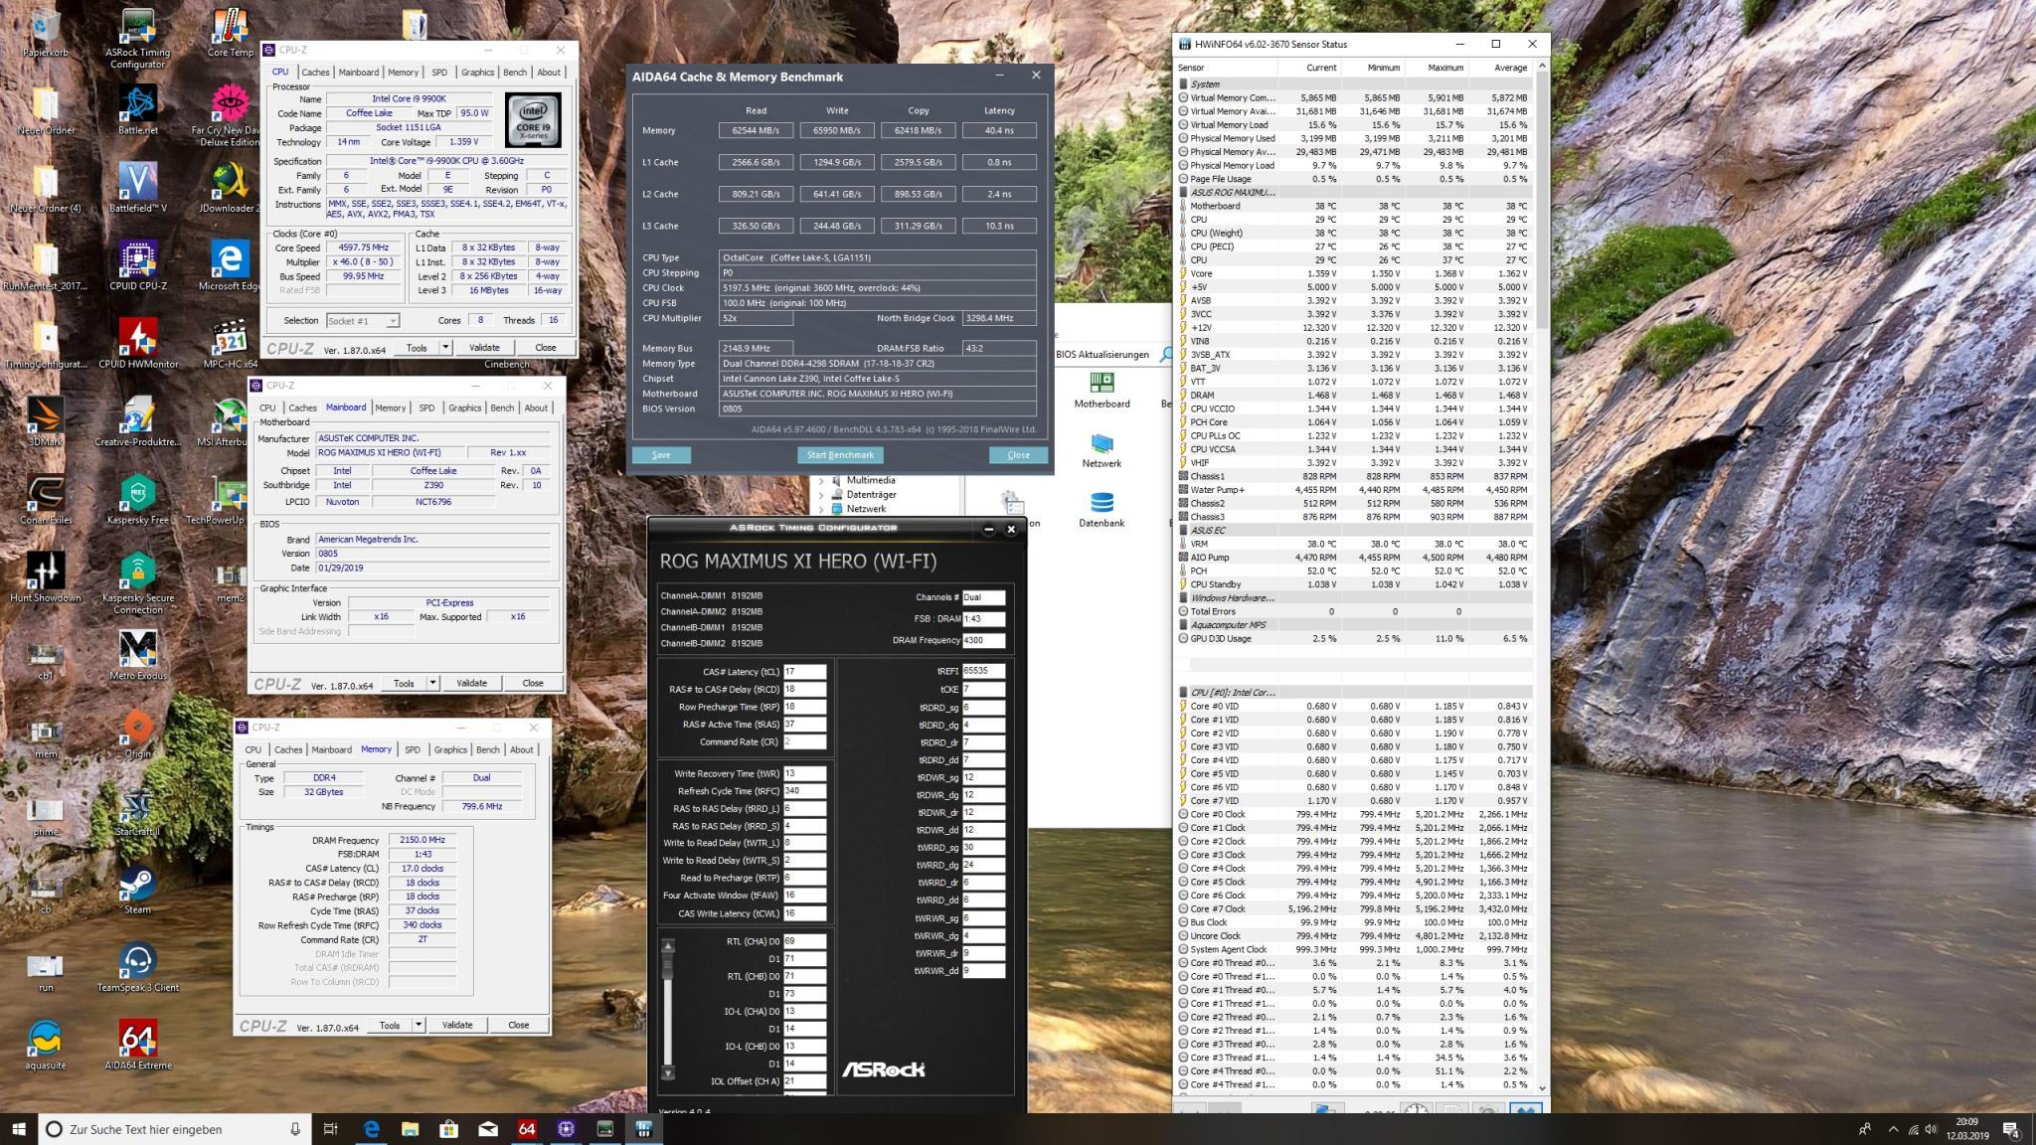Image resolution: width=2036 pixels, height=1145 pixels.
Task: Click Close in CPU-Z Memory window
Action: pos(518,1025)
